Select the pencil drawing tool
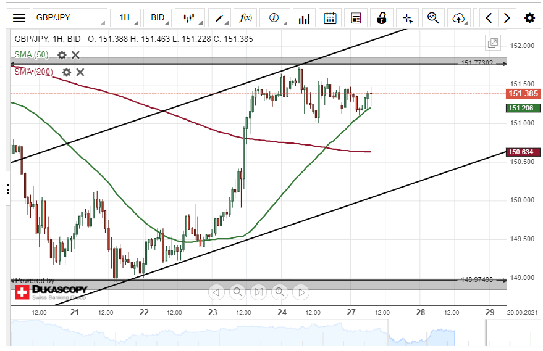 coord(219,18)
